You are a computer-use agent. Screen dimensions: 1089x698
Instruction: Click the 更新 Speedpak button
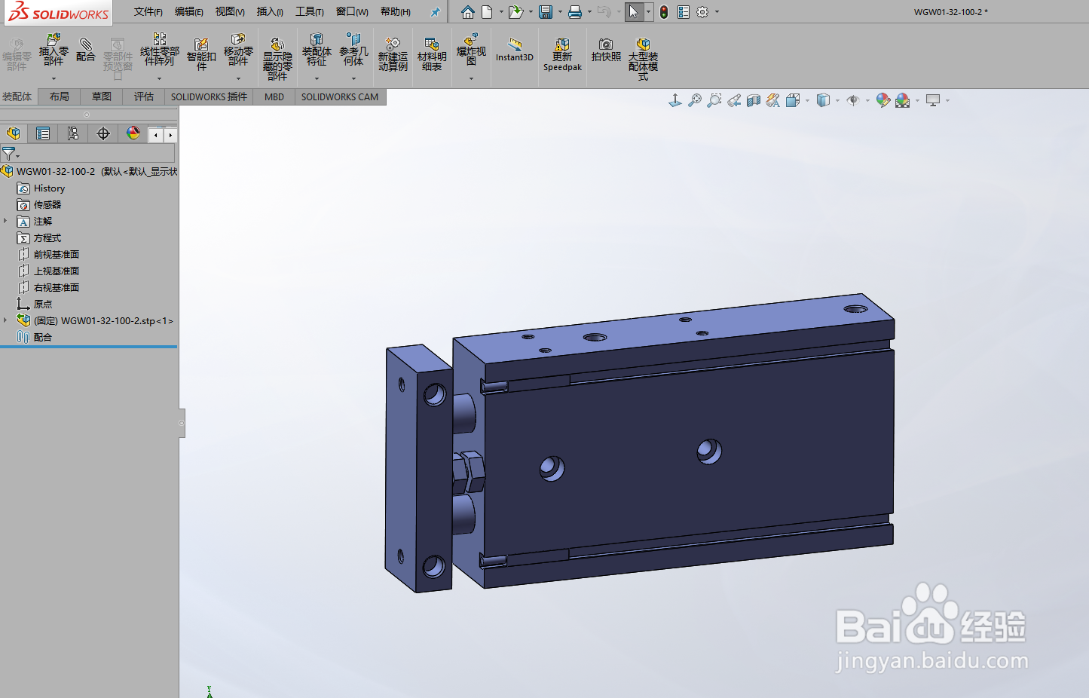561,53
